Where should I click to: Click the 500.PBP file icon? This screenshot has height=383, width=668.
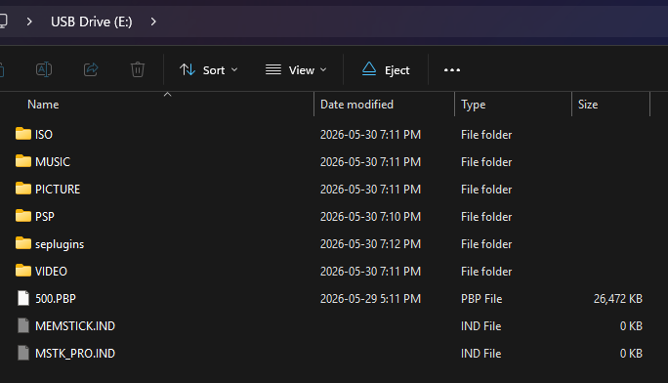pyautogui.click(x=23, y=298)
